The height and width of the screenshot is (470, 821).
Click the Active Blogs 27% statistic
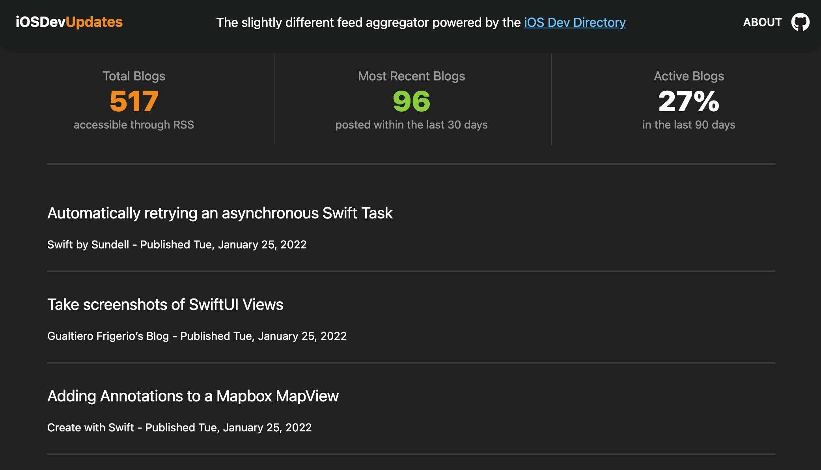coord(689,102)
